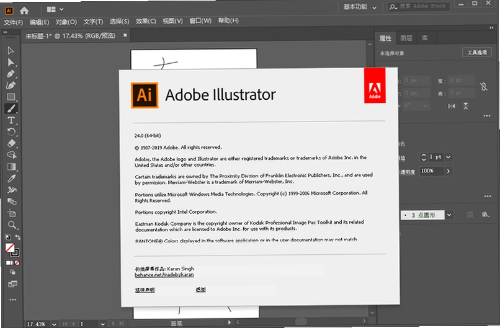Image resolution: width=500 pixels, height=328 pixels.
Task: Open brush definition 3 点圆形 dropdown
Action: click(x=449, y=215)
